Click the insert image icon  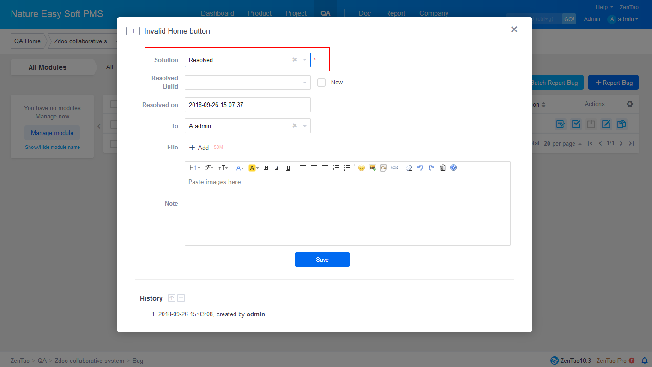click(372, 168)
